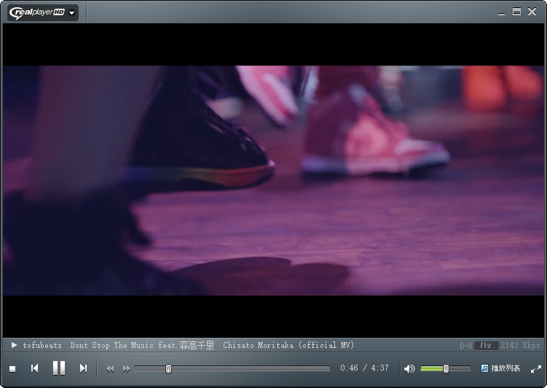Skip to the previous track
The height and width of the screenshot is (388, 547).
[34, 369]
